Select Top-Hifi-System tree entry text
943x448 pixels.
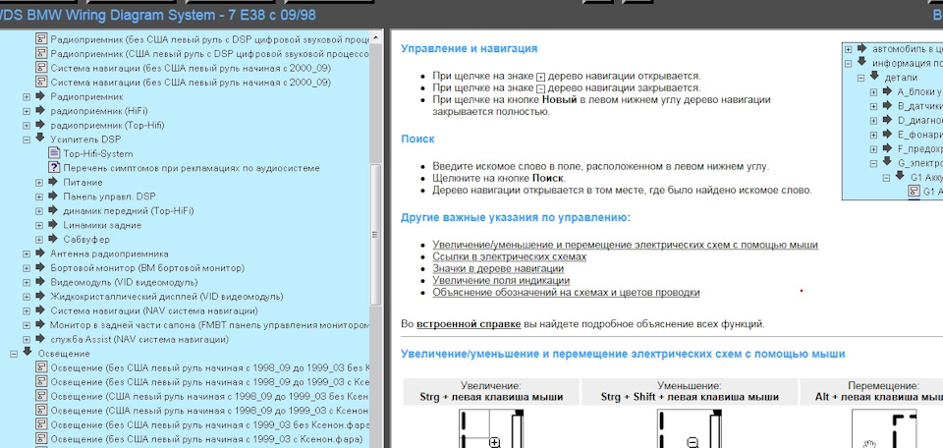pos(98,154)
